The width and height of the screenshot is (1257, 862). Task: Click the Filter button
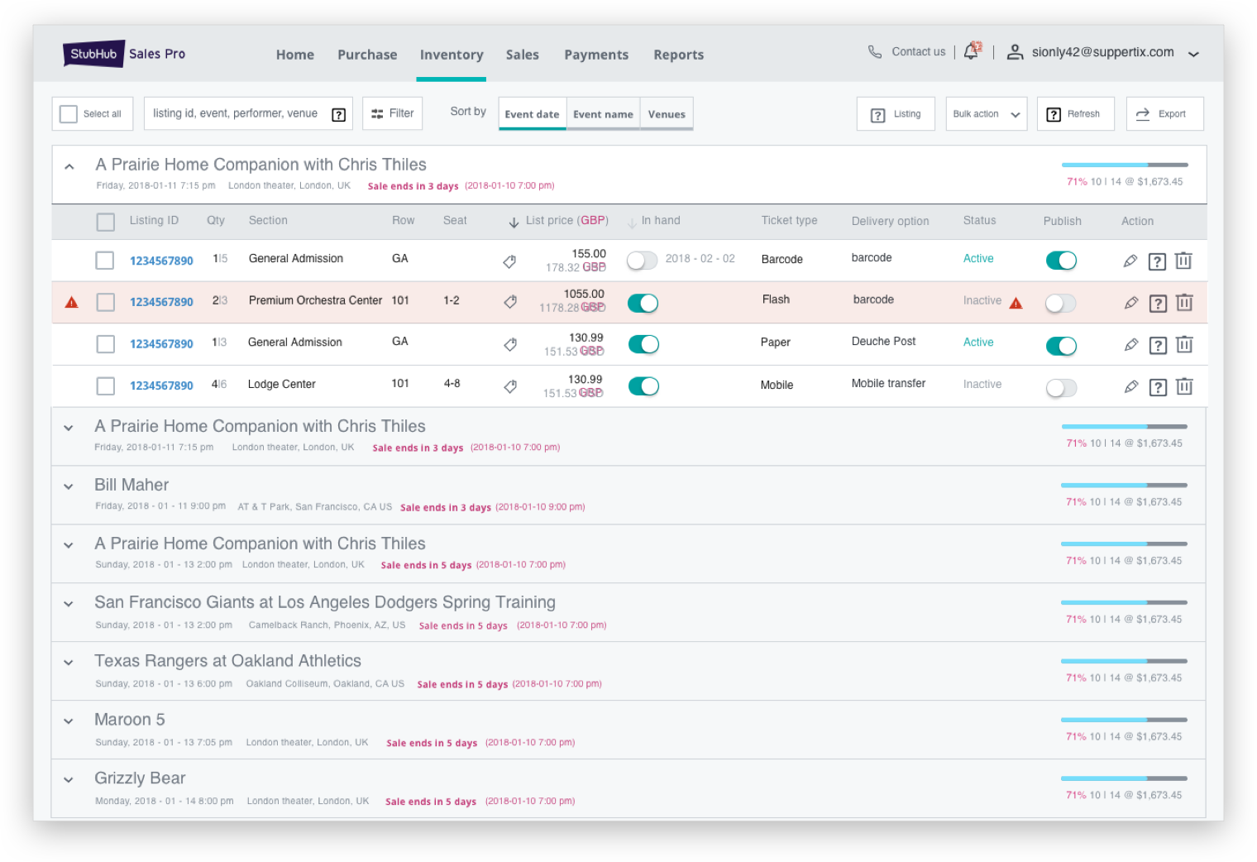pyautogui.click(x=392, y=113)
